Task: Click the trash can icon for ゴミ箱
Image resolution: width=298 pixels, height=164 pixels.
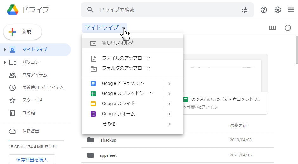Action: tap(12, 113)
